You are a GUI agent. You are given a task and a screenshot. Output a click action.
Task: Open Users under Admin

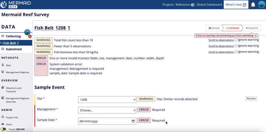tap(9, 125)
